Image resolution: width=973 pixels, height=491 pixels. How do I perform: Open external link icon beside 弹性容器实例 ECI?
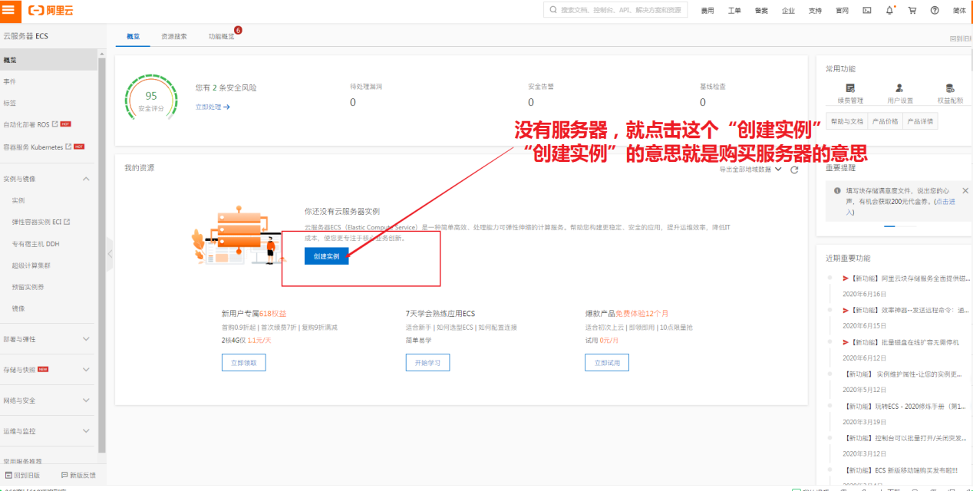point(67,222)
